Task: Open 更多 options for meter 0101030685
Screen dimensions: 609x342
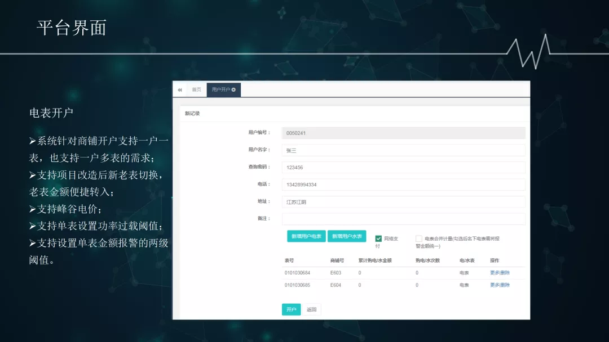Action: [494, 285]
